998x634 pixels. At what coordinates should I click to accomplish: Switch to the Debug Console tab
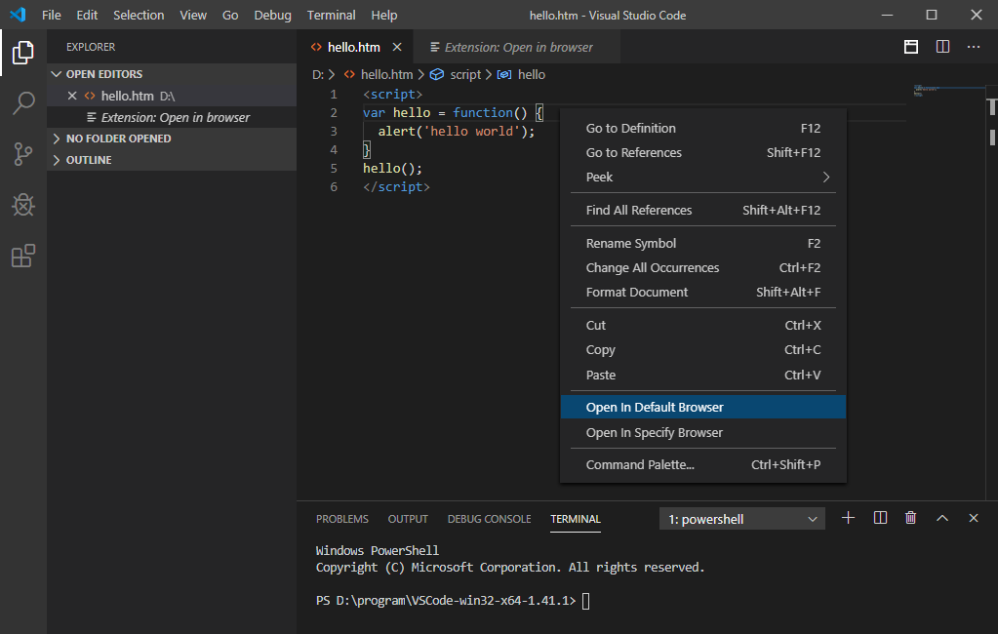489,519
